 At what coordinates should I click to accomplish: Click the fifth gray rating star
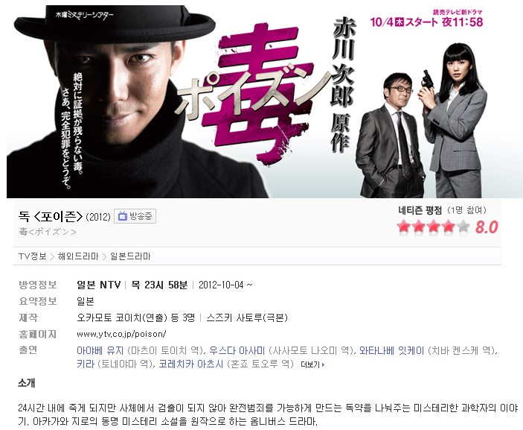463,227
